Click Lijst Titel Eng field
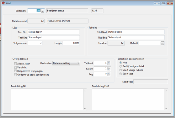Image resolution: width=175 pixels, height=118 pixels. [x=54, y=37]
